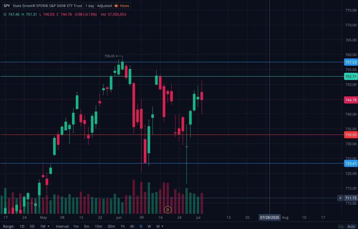Click the May label on time axis

point(43,217)
